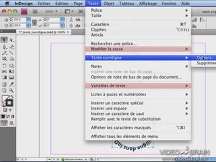This screenshot has width=216, height=162.
Task: Activate the Rotate tool
Action: 4,66
